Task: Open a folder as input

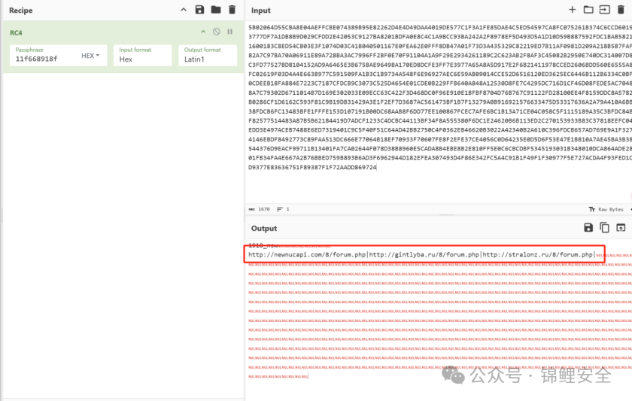Action: (588, 10)
